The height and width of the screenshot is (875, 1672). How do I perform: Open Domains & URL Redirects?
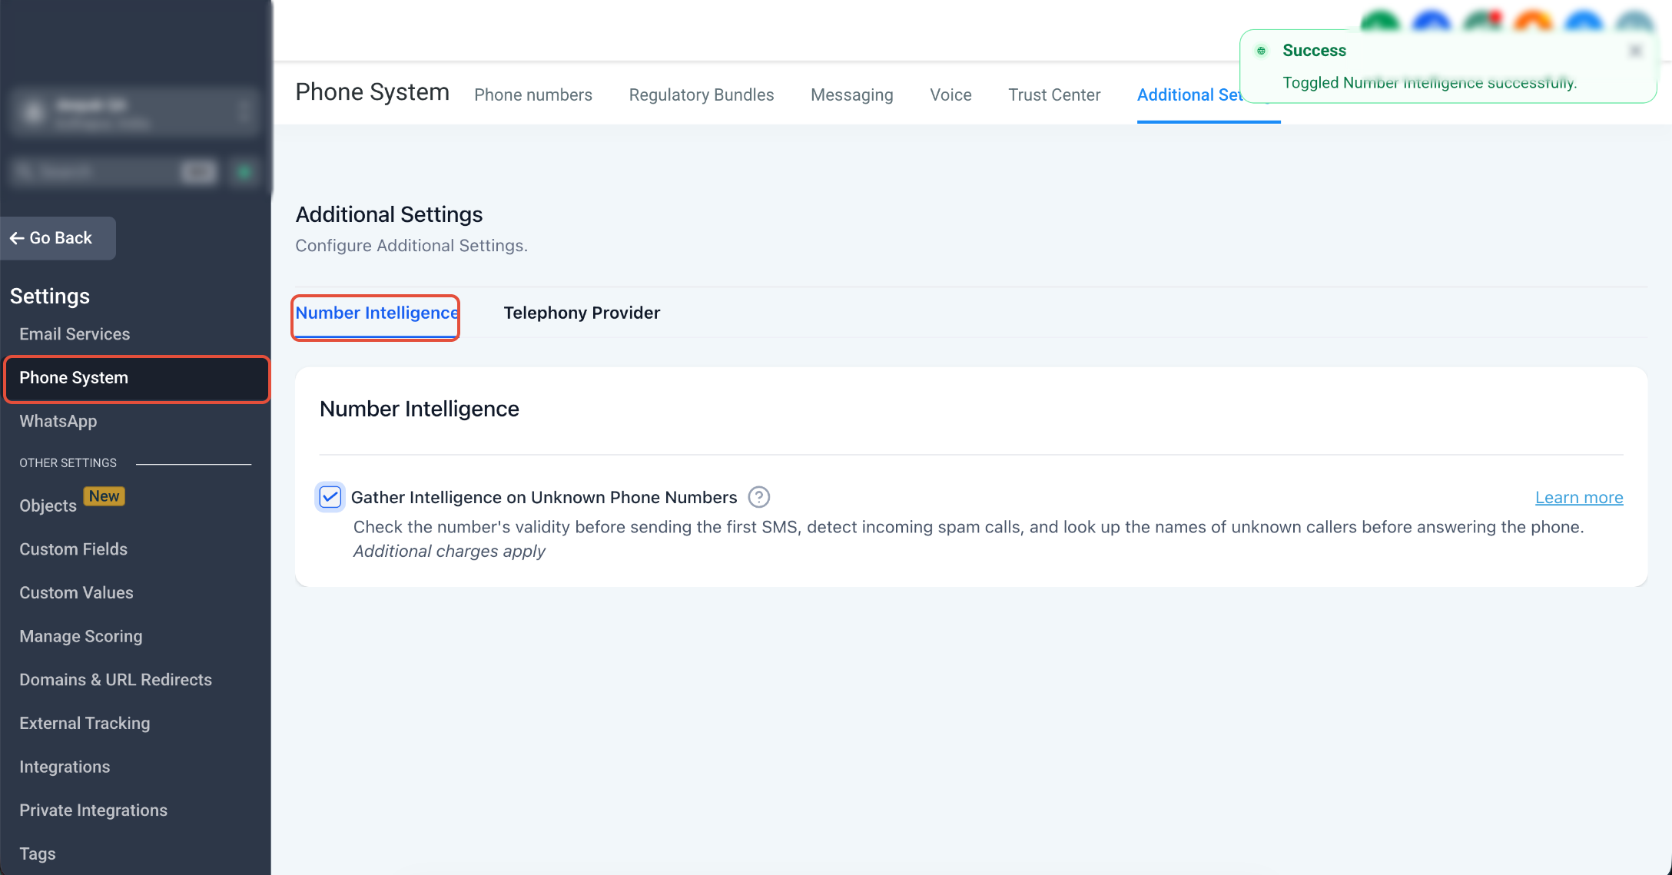pyautogui.click(x=115, y=680)
